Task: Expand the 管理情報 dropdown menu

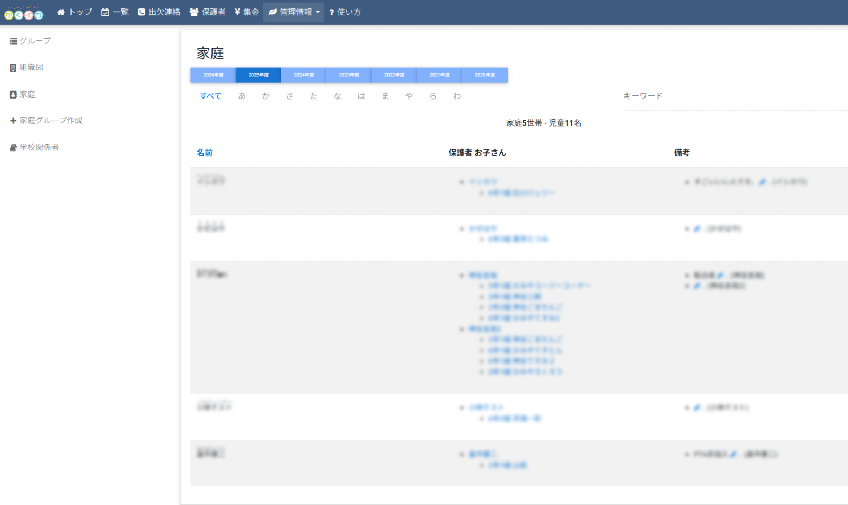Action: [294, 12]
